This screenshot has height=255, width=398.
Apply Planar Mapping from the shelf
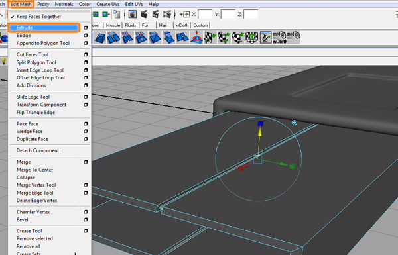210,38
